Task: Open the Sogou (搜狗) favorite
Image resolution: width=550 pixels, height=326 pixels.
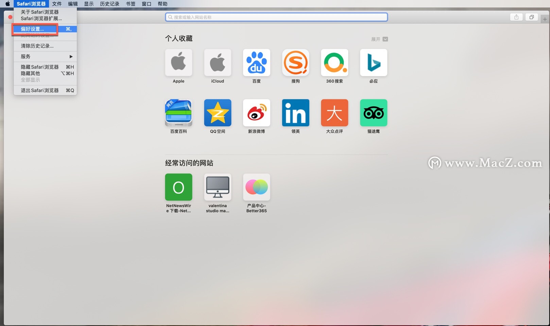Action: coord(296,62)
